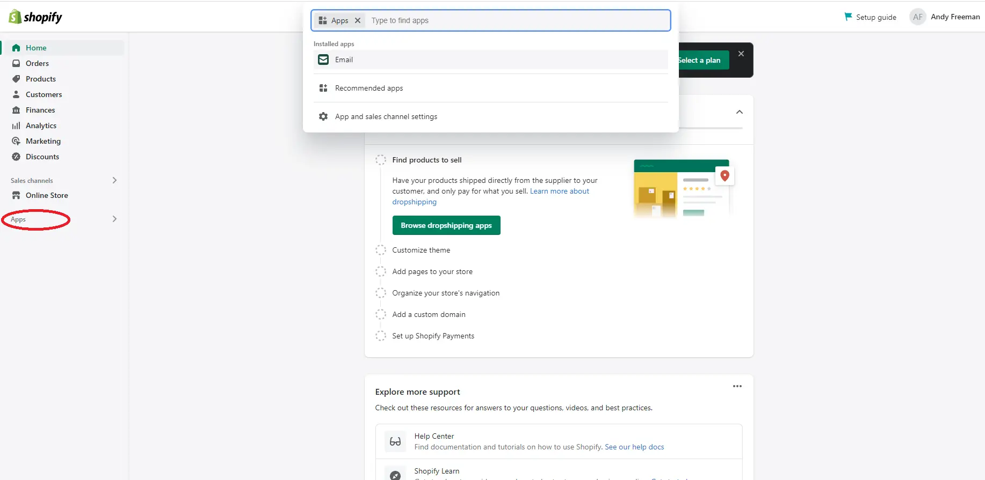985x480 pixels.
Task: Open Orders in sidebar
Action: 37,63
